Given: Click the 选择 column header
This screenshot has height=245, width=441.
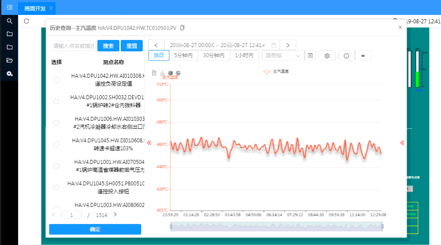Looking at the screenshot, I should click(x=56, y=62).
